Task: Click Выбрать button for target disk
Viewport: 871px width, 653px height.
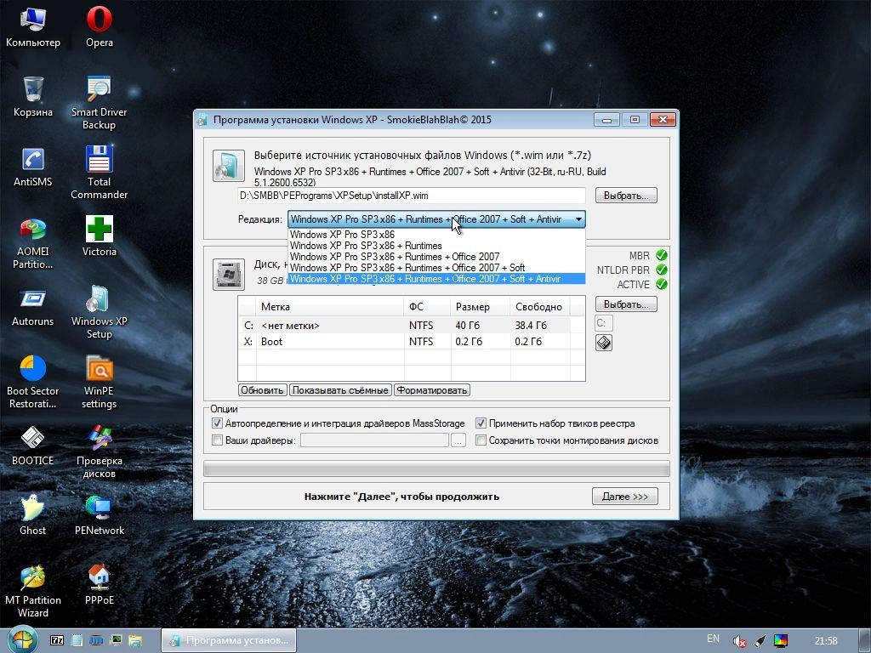Action: [626, 304]
